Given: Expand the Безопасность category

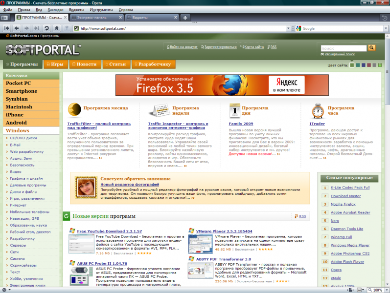Looking at the screenshot, I should point(22,165).
